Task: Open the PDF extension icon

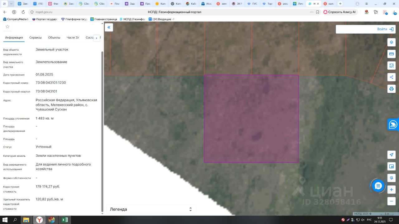Action: coord(385,12)
